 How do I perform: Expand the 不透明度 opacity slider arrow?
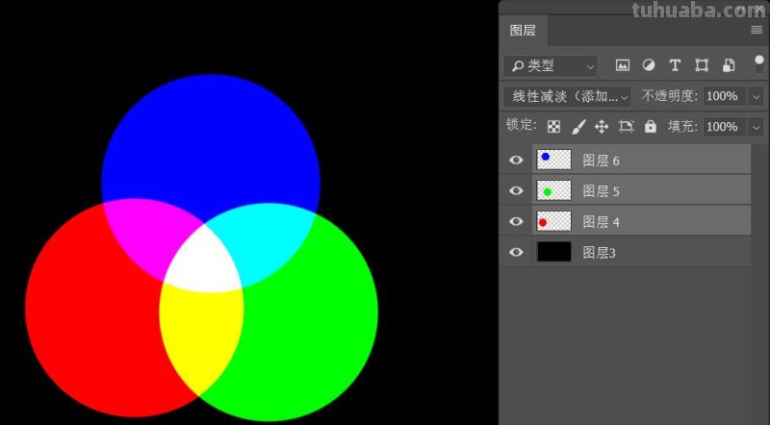click(756, 96)
